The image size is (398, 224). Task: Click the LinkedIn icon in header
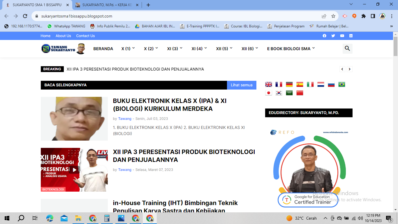coord(351,36)
